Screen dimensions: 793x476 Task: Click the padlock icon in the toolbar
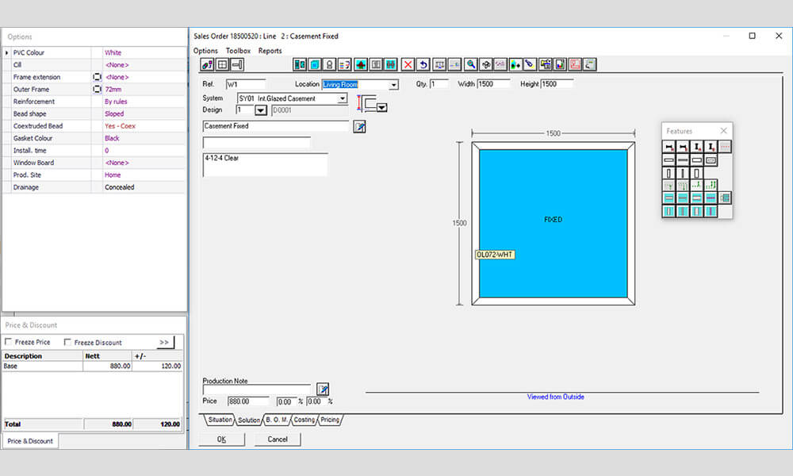click(x=328, y=64)
